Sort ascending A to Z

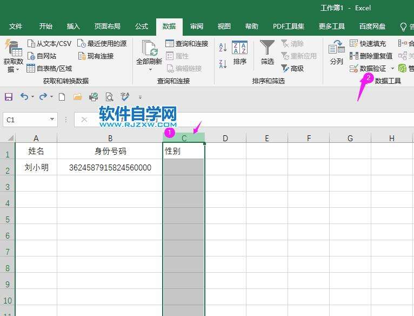pos(223,47)
